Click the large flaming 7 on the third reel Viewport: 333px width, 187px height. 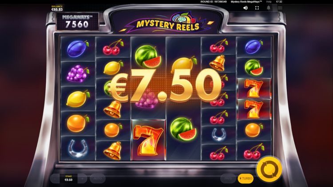pos(148,140)
